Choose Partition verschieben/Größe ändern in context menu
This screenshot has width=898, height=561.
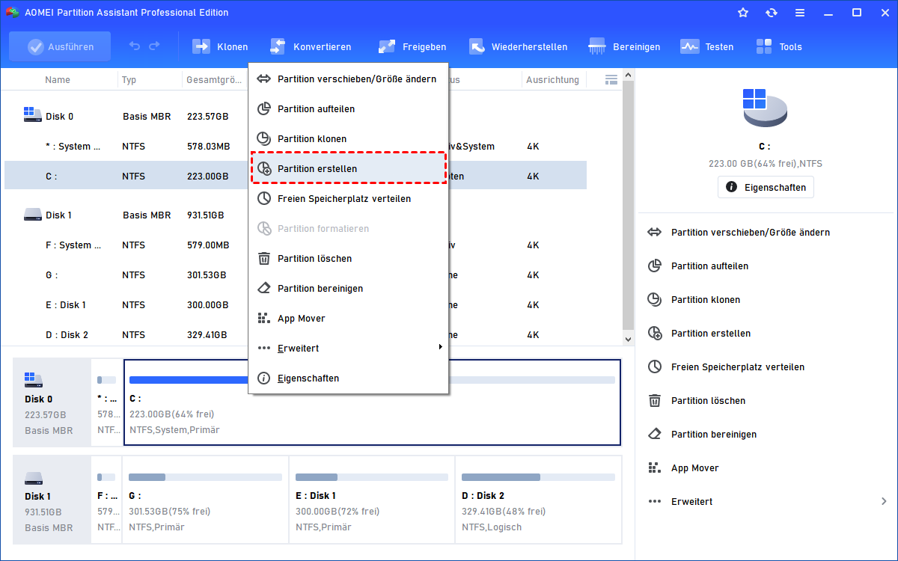[x=348, y=79]
